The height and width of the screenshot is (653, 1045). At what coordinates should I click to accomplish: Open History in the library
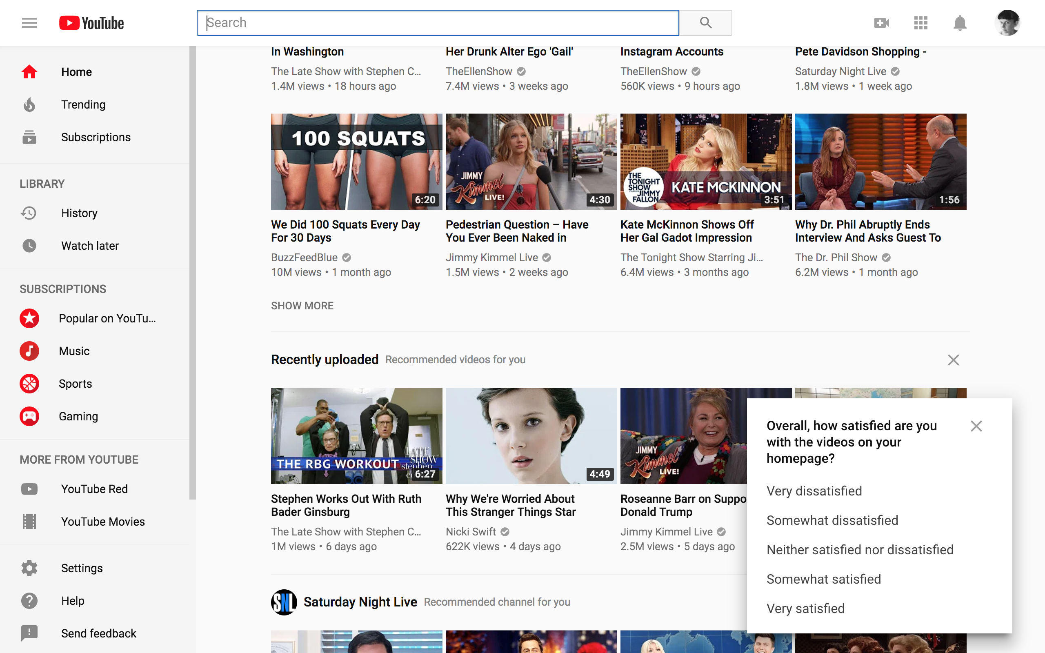point(95,213)
